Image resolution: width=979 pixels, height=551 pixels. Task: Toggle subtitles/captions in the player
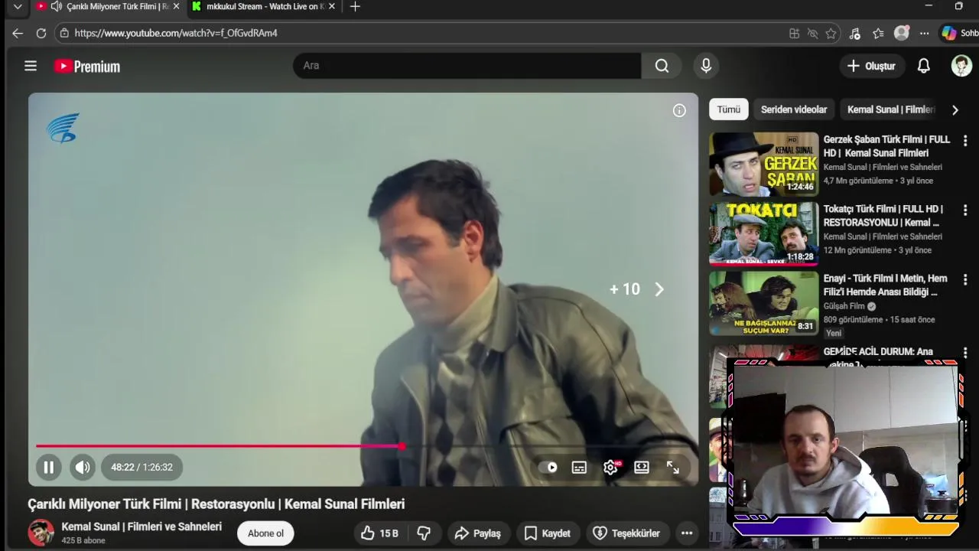[579, 468]
